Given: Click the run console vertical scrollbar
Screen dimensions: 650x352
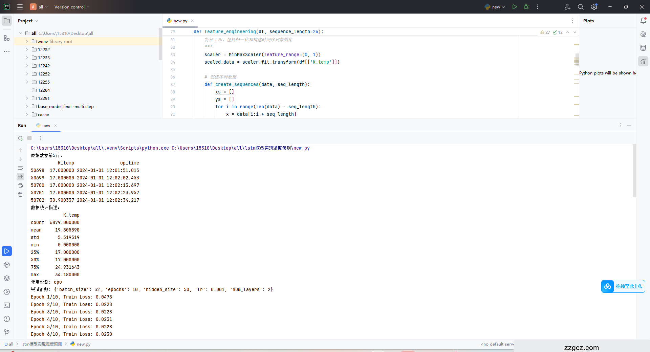Looking at the screenshot, I should point(634,171).
